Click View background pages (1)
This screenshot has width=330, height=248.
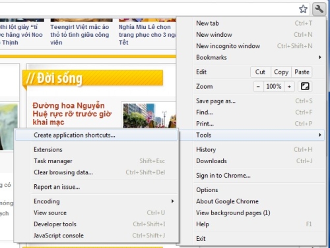click(259, 212)
